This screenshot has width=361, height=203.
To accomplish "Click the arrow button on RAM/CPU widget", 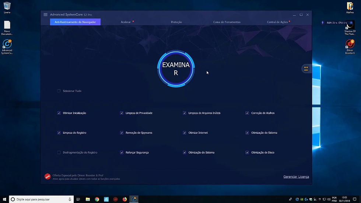I will (x=351, y=22).
